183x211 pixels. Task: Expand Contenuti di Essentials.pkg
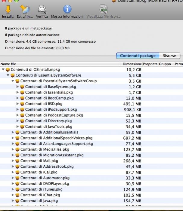click(x=17, y=92)
